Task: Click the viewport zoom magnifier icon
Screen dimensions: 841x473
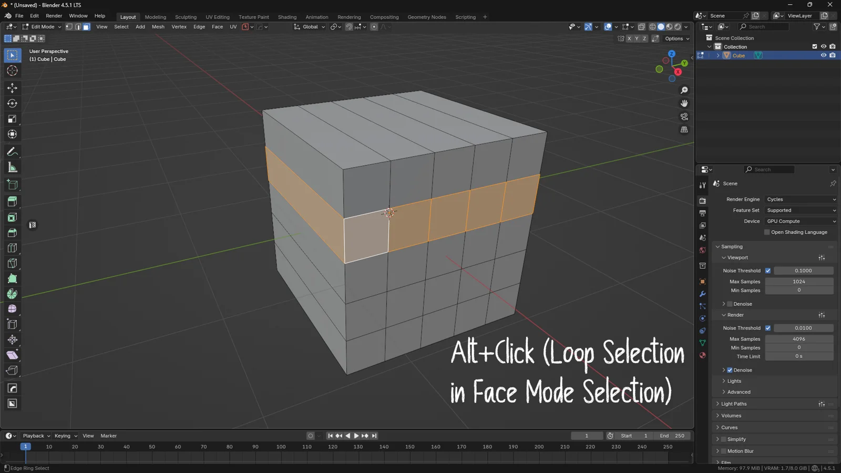Action: [x=684, y=90]
